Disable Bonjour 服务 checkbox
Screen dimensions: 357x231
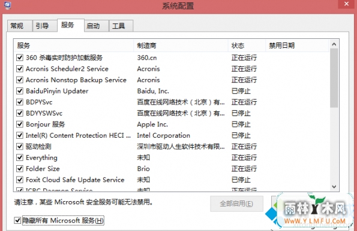click(x=20, y=124)
